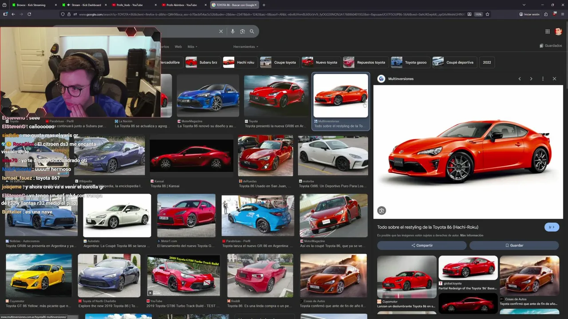Image resolution: width=568 pixels, height=319 pixels.
Task: Click the 110% zoom level indicator
Action: click(478, 14)
